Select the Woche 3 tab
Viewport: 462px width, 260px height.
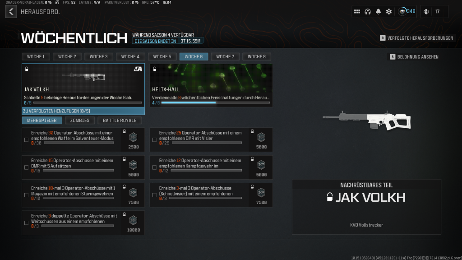tap(98, 56)
